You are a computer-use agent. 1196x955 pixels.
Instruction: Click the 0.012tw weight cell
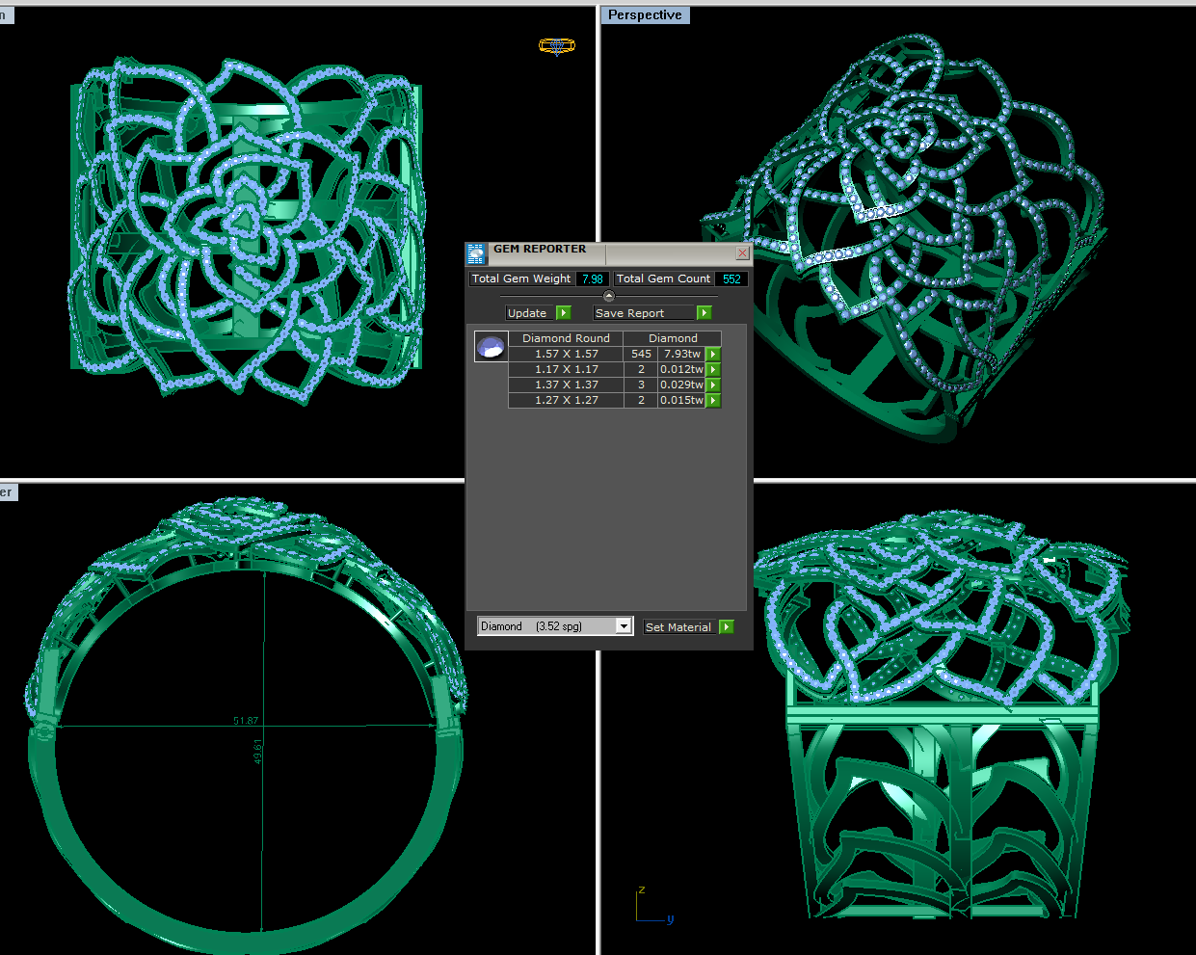[682, 369]
